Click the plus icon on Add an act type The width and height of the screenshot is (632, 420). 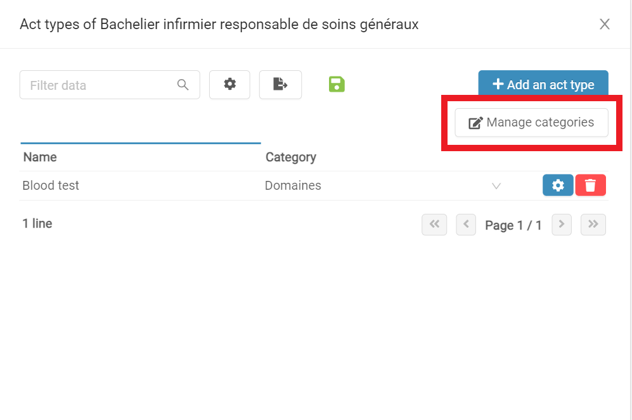click(x=498, y=84)
